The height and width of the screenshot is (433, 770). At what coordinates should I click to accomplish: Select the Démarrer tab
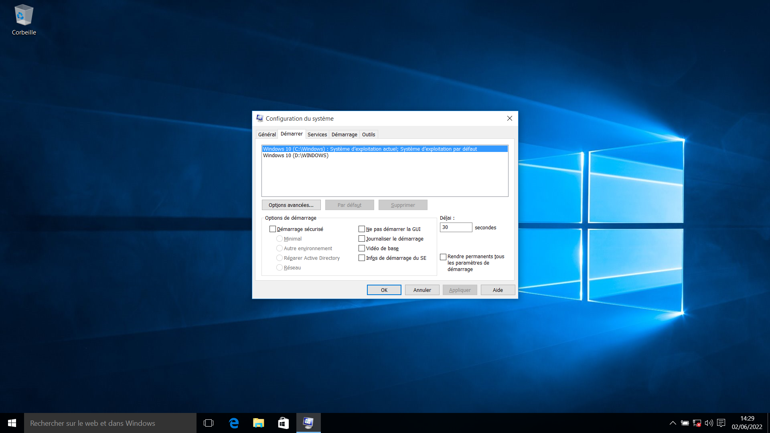click(292, 134)
